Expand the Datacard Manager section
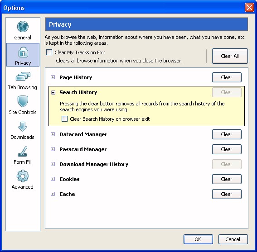The image size is (257, 252). (x=53, y=134)
